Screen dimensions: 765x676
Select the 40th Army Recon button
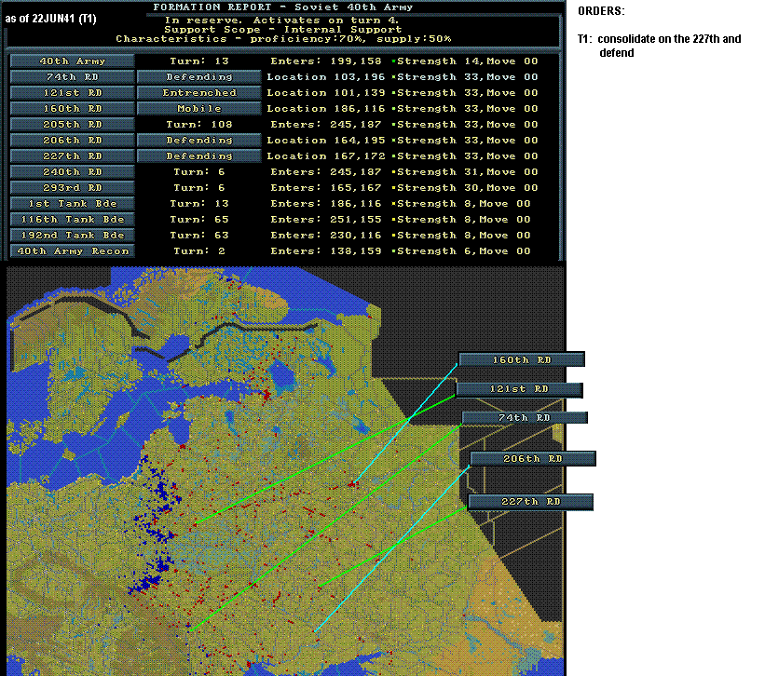point(72,251)
